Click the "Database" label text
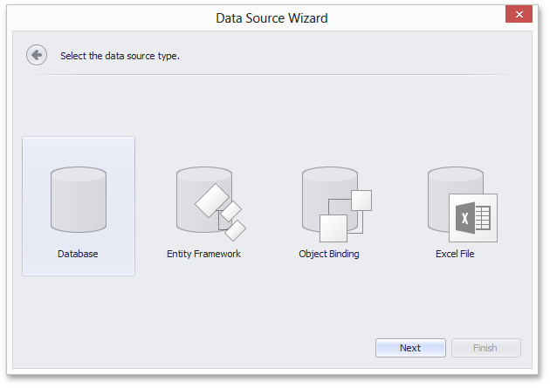Screen dimensions: 550x388 tap(78, 254)
